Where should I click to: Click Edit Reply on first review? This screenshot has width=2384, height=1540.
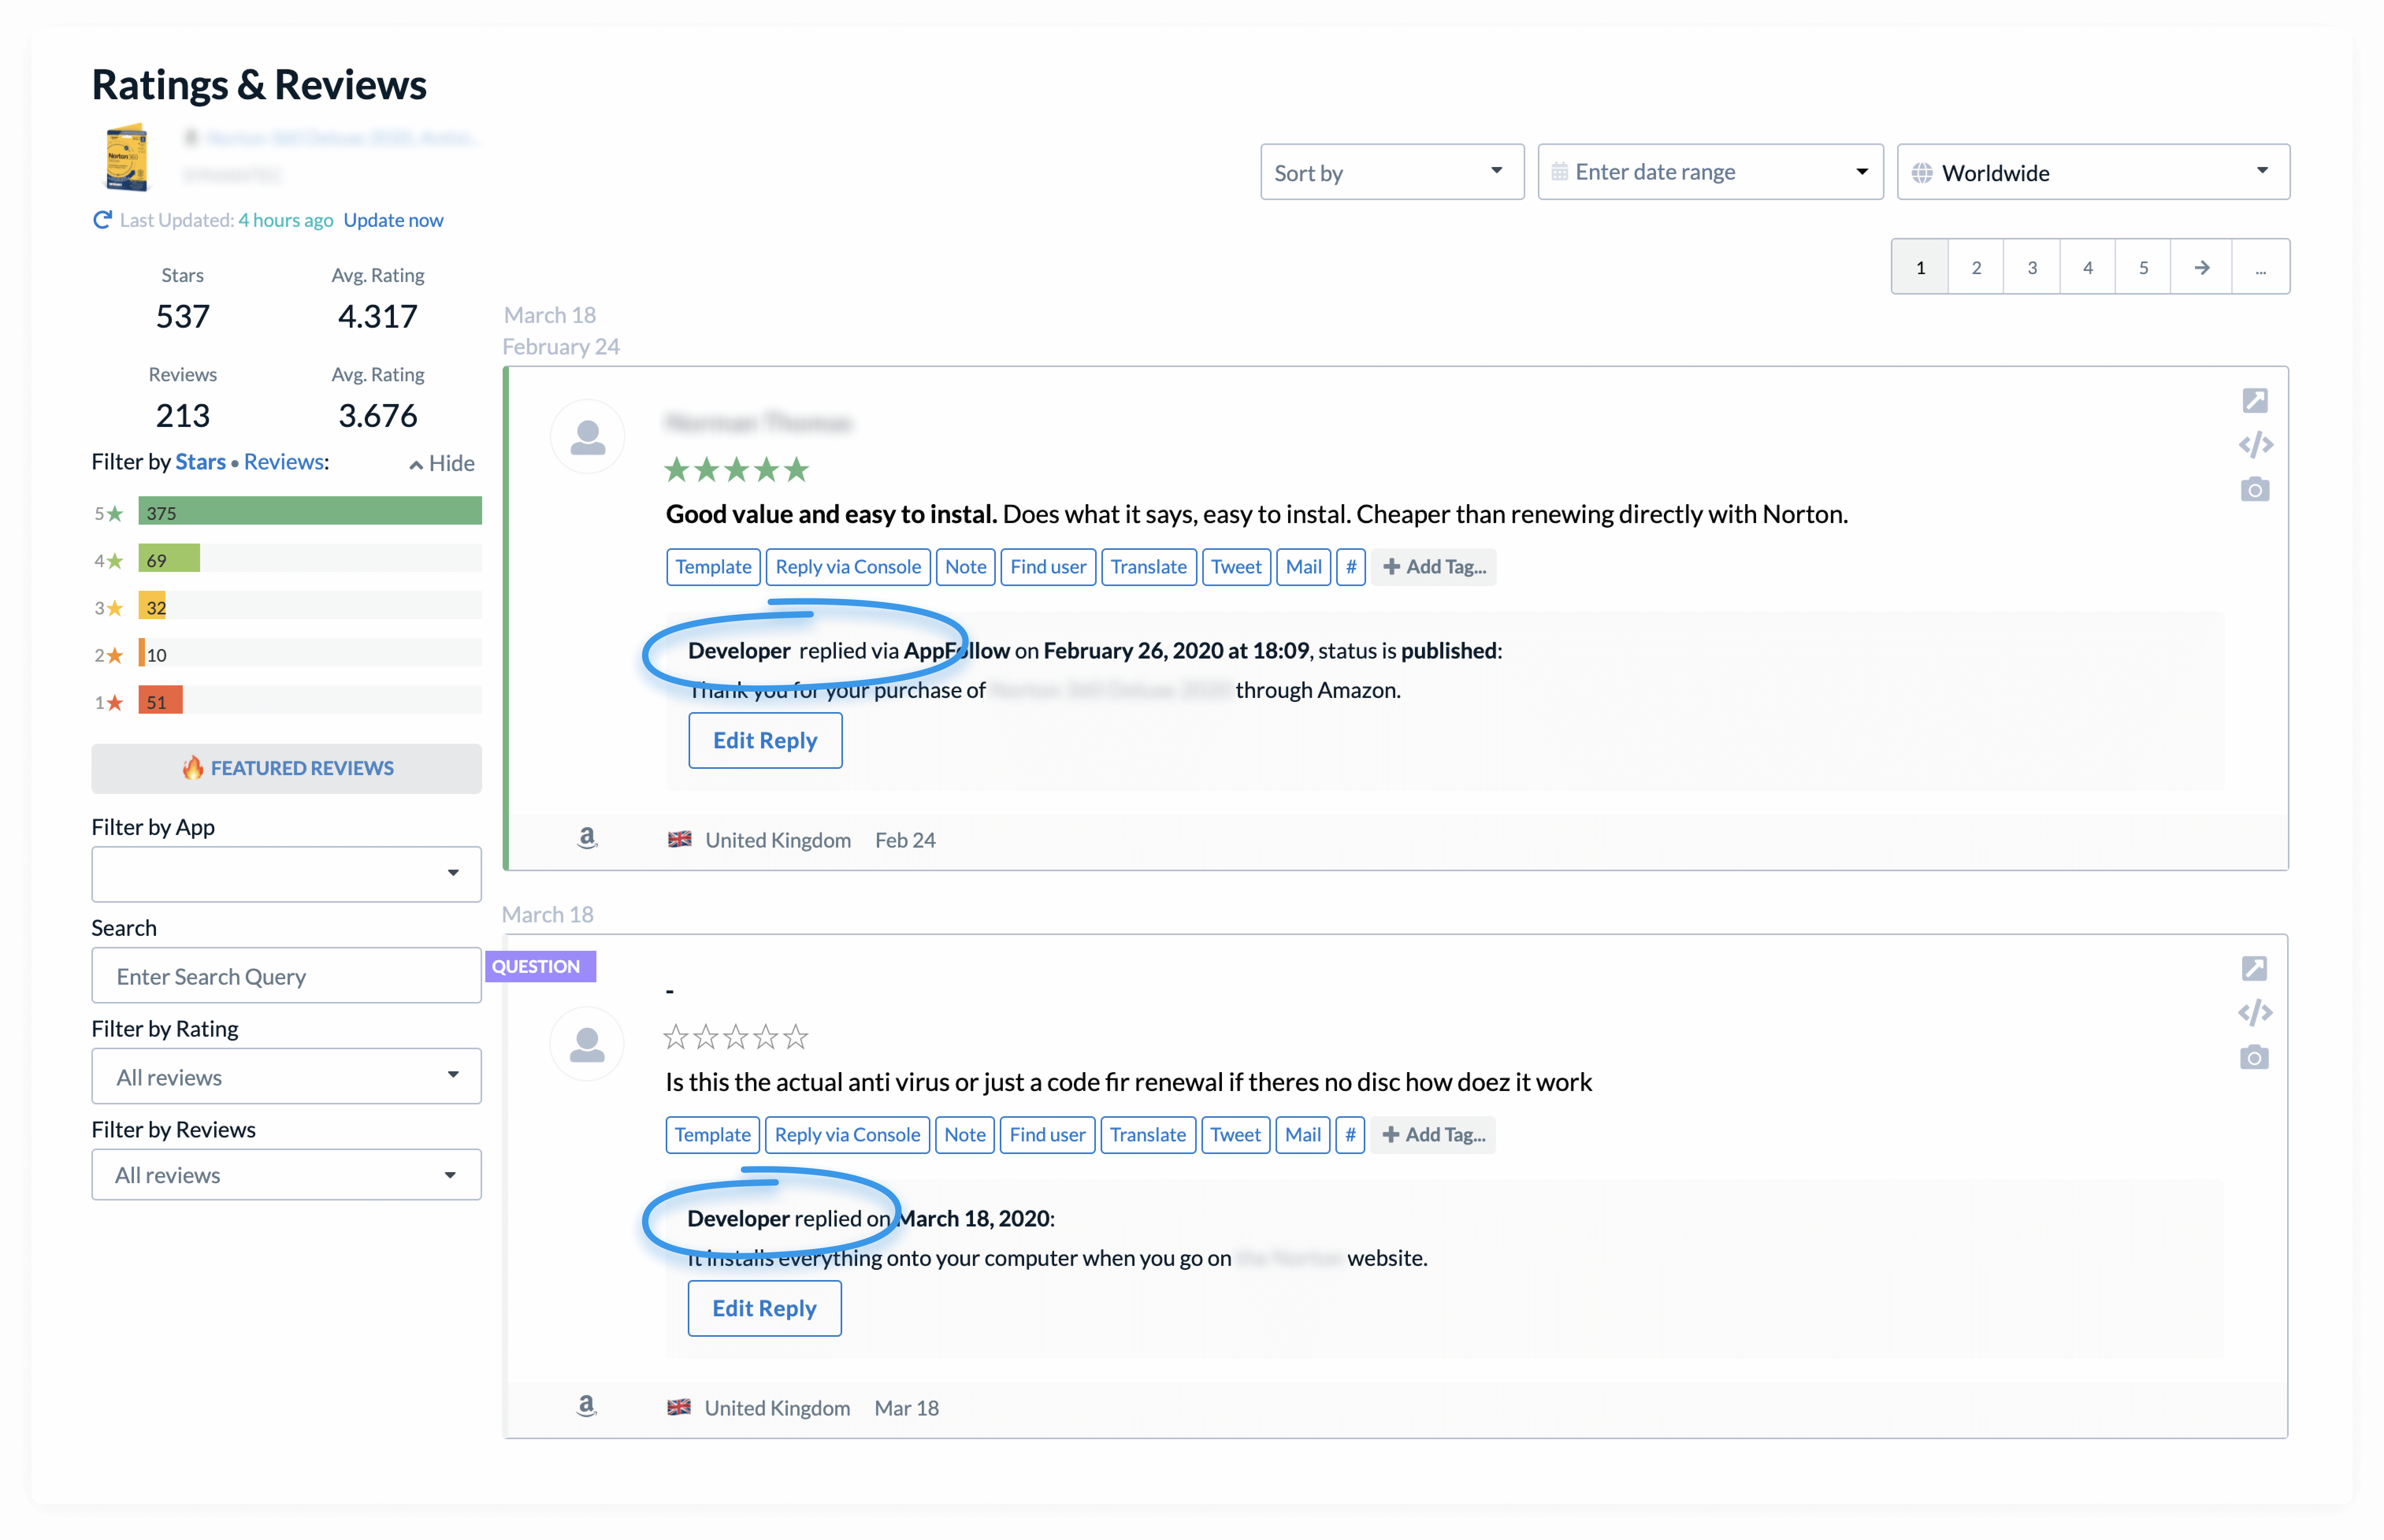[765, 741]
